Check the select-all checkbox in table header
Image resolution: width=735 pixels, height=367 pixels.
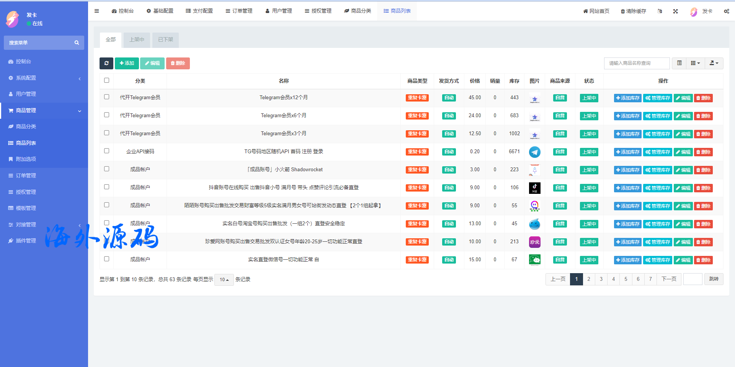[x=106, y=80]
